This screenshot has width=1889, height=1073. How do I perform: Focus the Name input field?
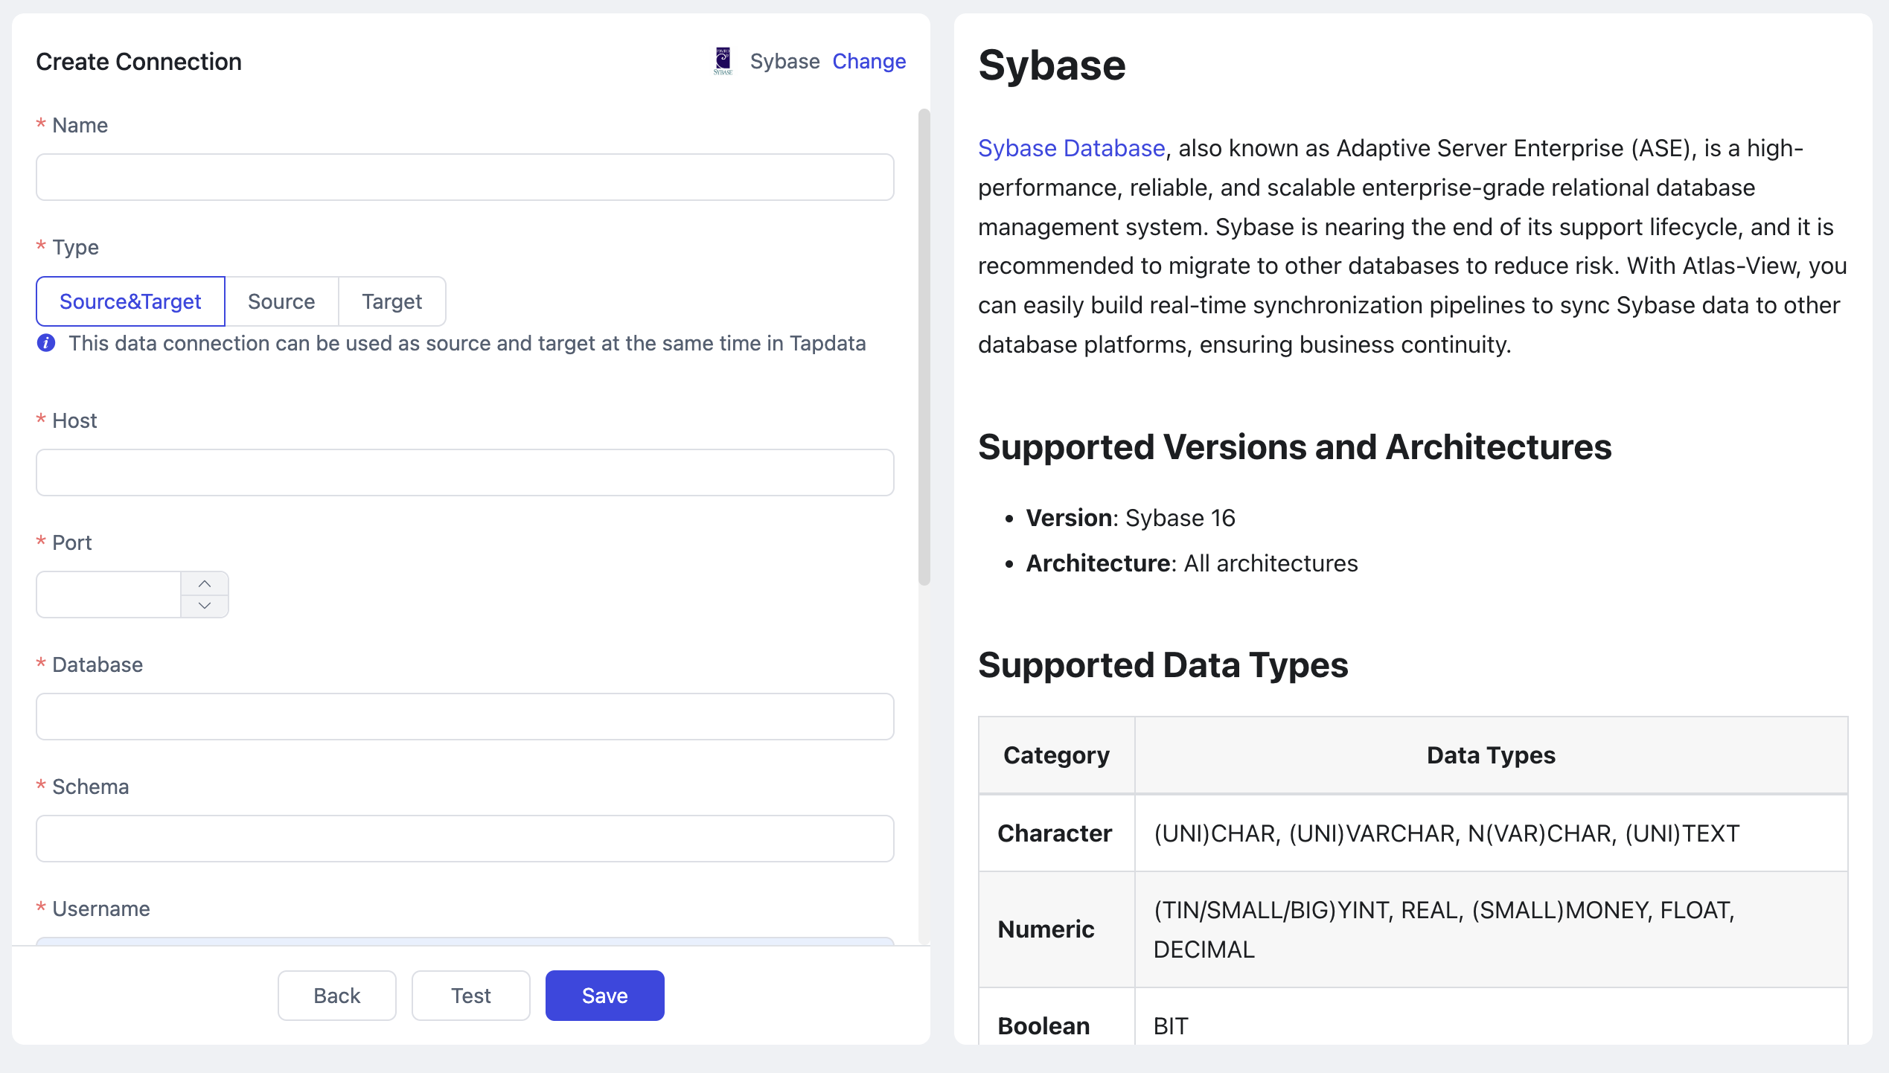(465, 177)
